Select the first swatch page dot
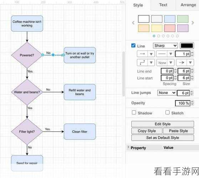 (154, 36)
